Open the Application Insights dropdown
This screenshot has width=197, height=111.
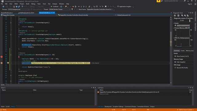[x=132, y=6]
